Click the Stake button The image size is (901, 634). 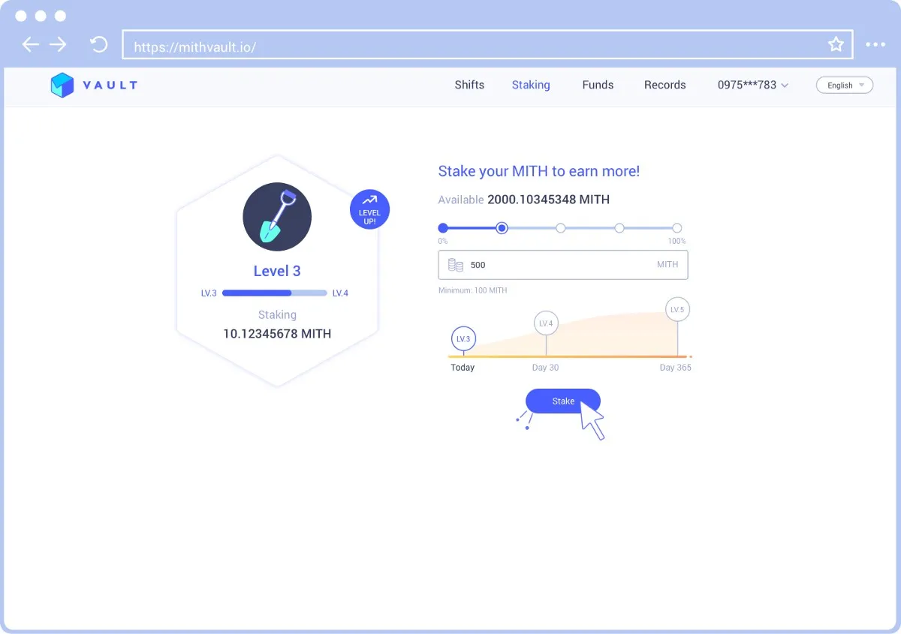click(x=563, y=401)
